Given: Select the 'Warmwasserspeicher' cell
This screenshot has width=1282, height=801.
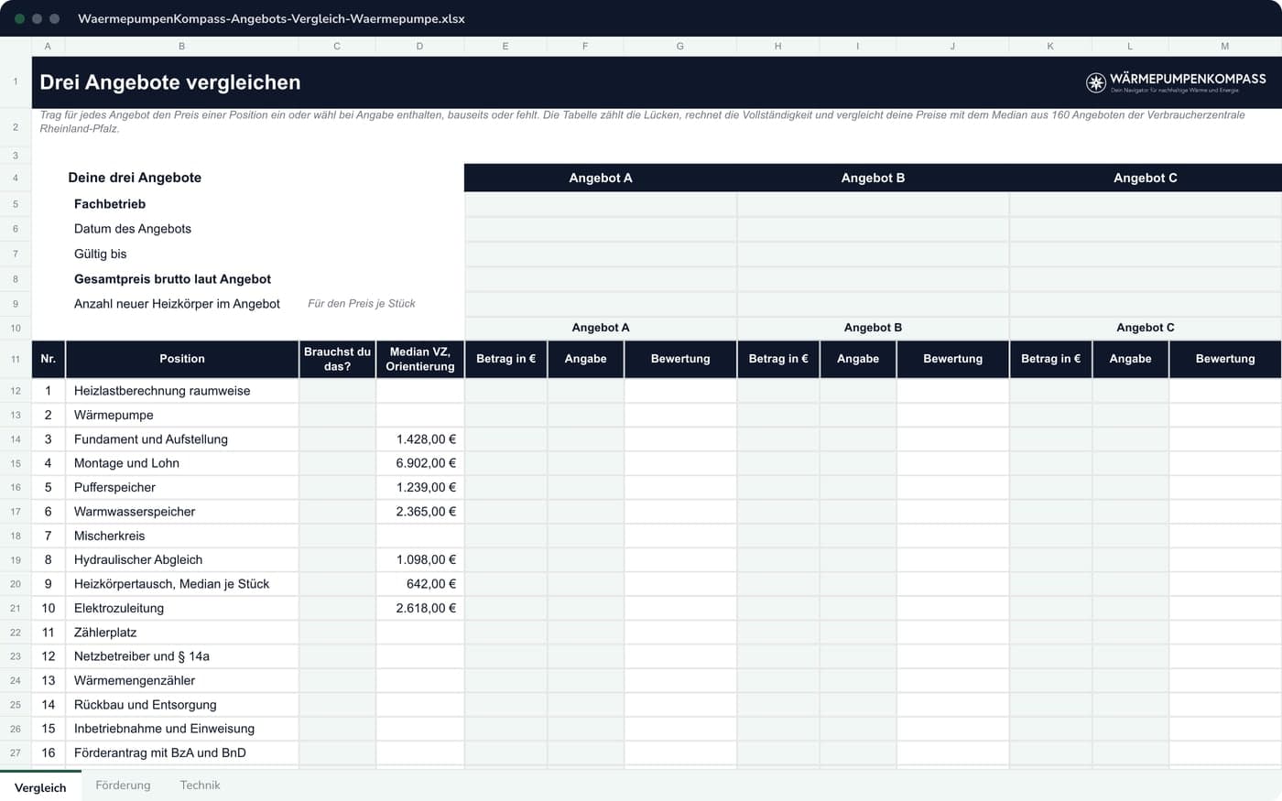Looking at the screenshot, I should [x=182, y=512].
